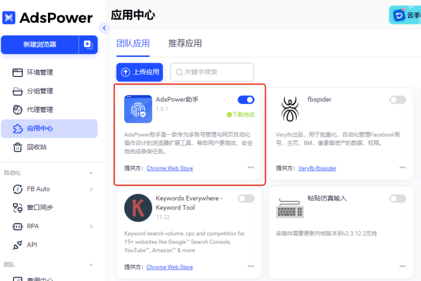Click the 云手机 button at top right
This screenshot has height=281, width=421.
pyautogui.click(x=405, y=15)
